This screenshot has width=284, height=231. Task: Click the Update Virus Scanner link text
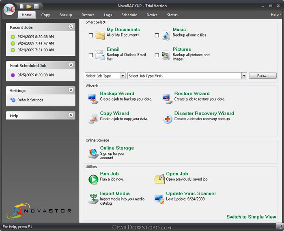191,193
